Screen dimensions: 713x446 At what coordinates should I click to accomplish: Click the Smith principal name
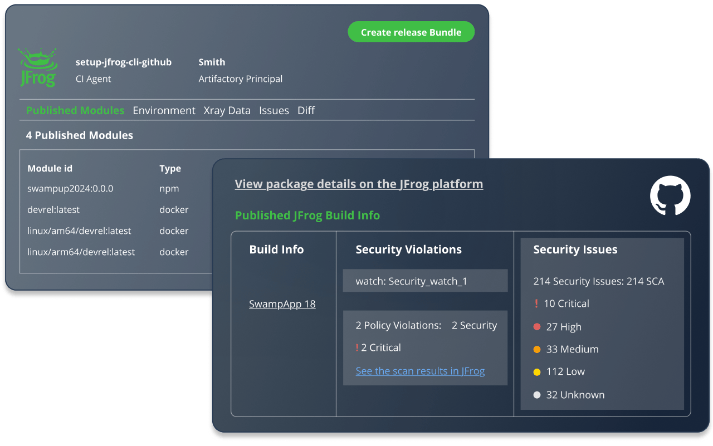click(x=212, y=62)
